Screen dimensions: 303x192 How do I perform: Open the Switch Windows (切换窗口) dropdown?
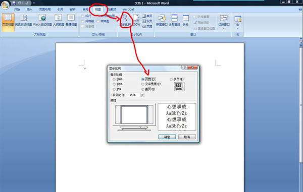click(224, 22)
